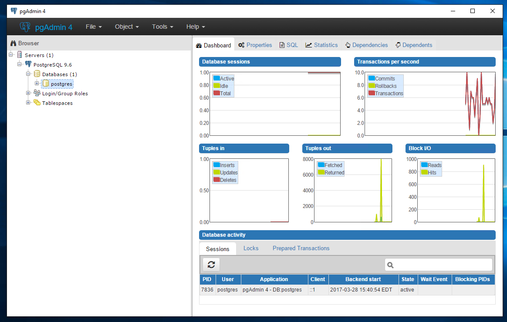Click the PID 7836 cell
The height and width of the screenshot is (322, 507).
tap(207, 290)
